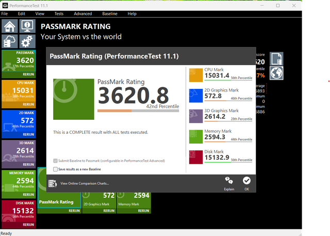Click the globe icon on the right
The height and width of the screenshot is (236, 330).
[276, 73]
